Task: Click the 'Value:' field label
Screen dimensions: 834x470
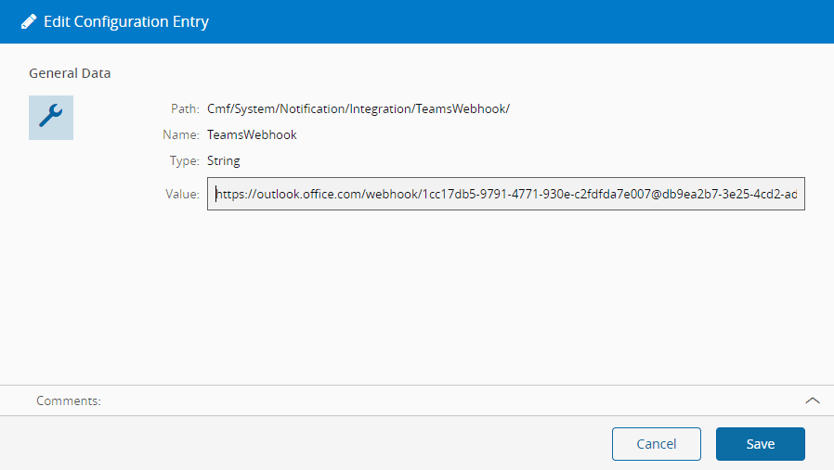Action: coord(182,195)
